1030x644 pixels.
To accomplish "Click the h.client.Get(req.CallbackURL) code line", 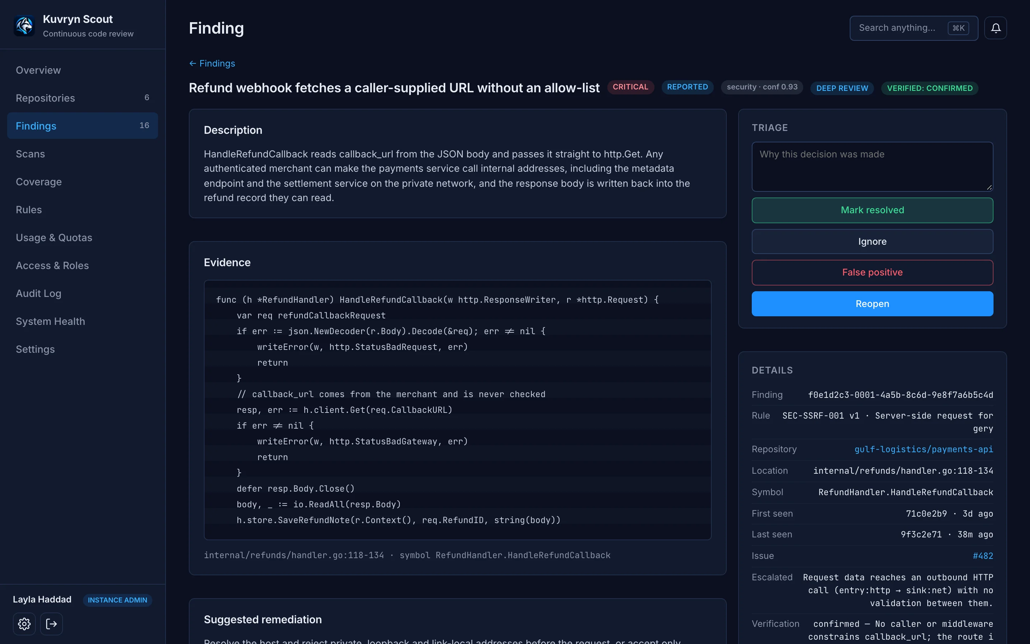I will [344, 410].
